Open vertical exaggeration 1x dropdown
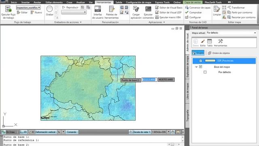 tap(63, 132)
